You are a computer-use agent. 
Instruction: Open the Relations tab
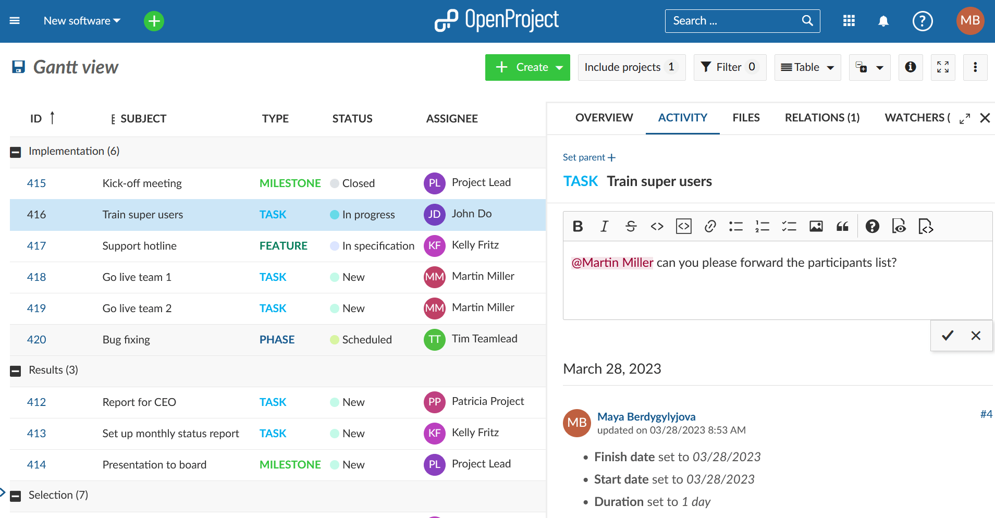(x=821, y=118)
